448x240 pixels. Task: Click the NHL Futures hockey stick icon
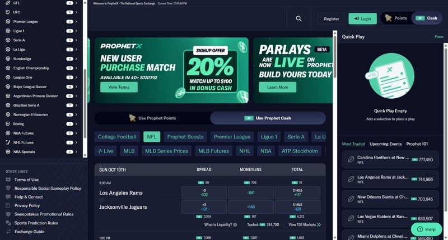[x=8, y=142]
